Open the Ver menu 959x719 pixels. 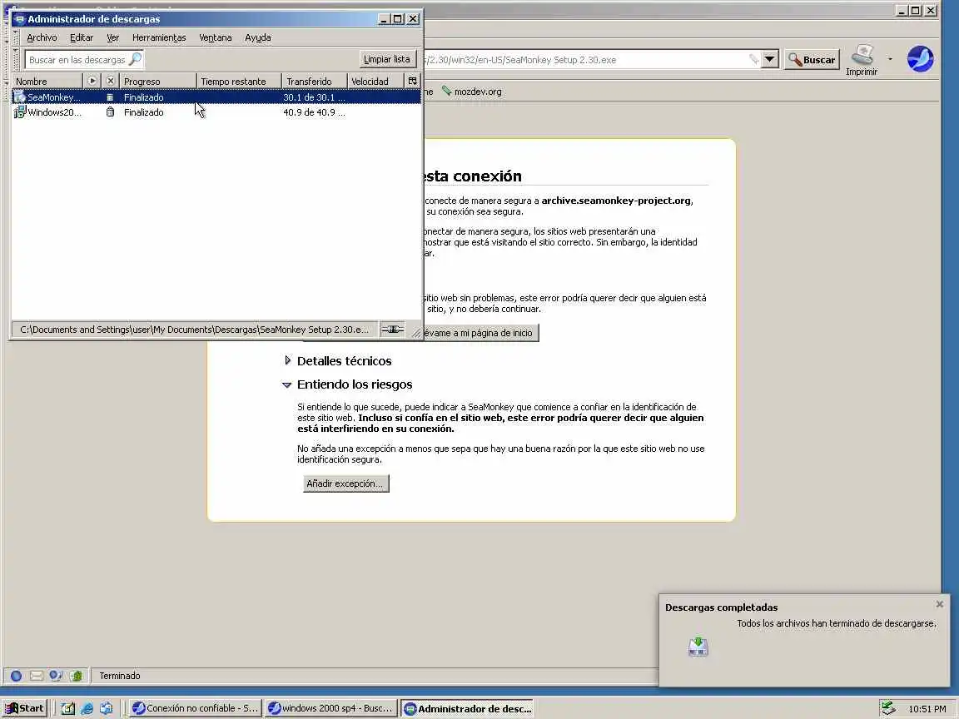coord(112,37)
